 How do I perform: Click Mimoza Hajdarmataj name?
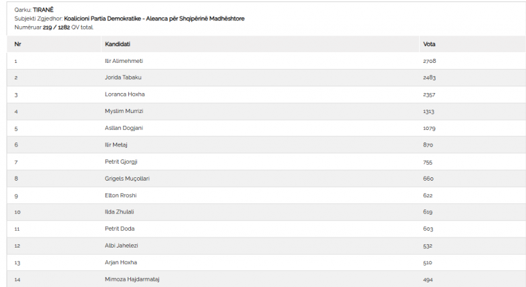click(x=132, y=279)
